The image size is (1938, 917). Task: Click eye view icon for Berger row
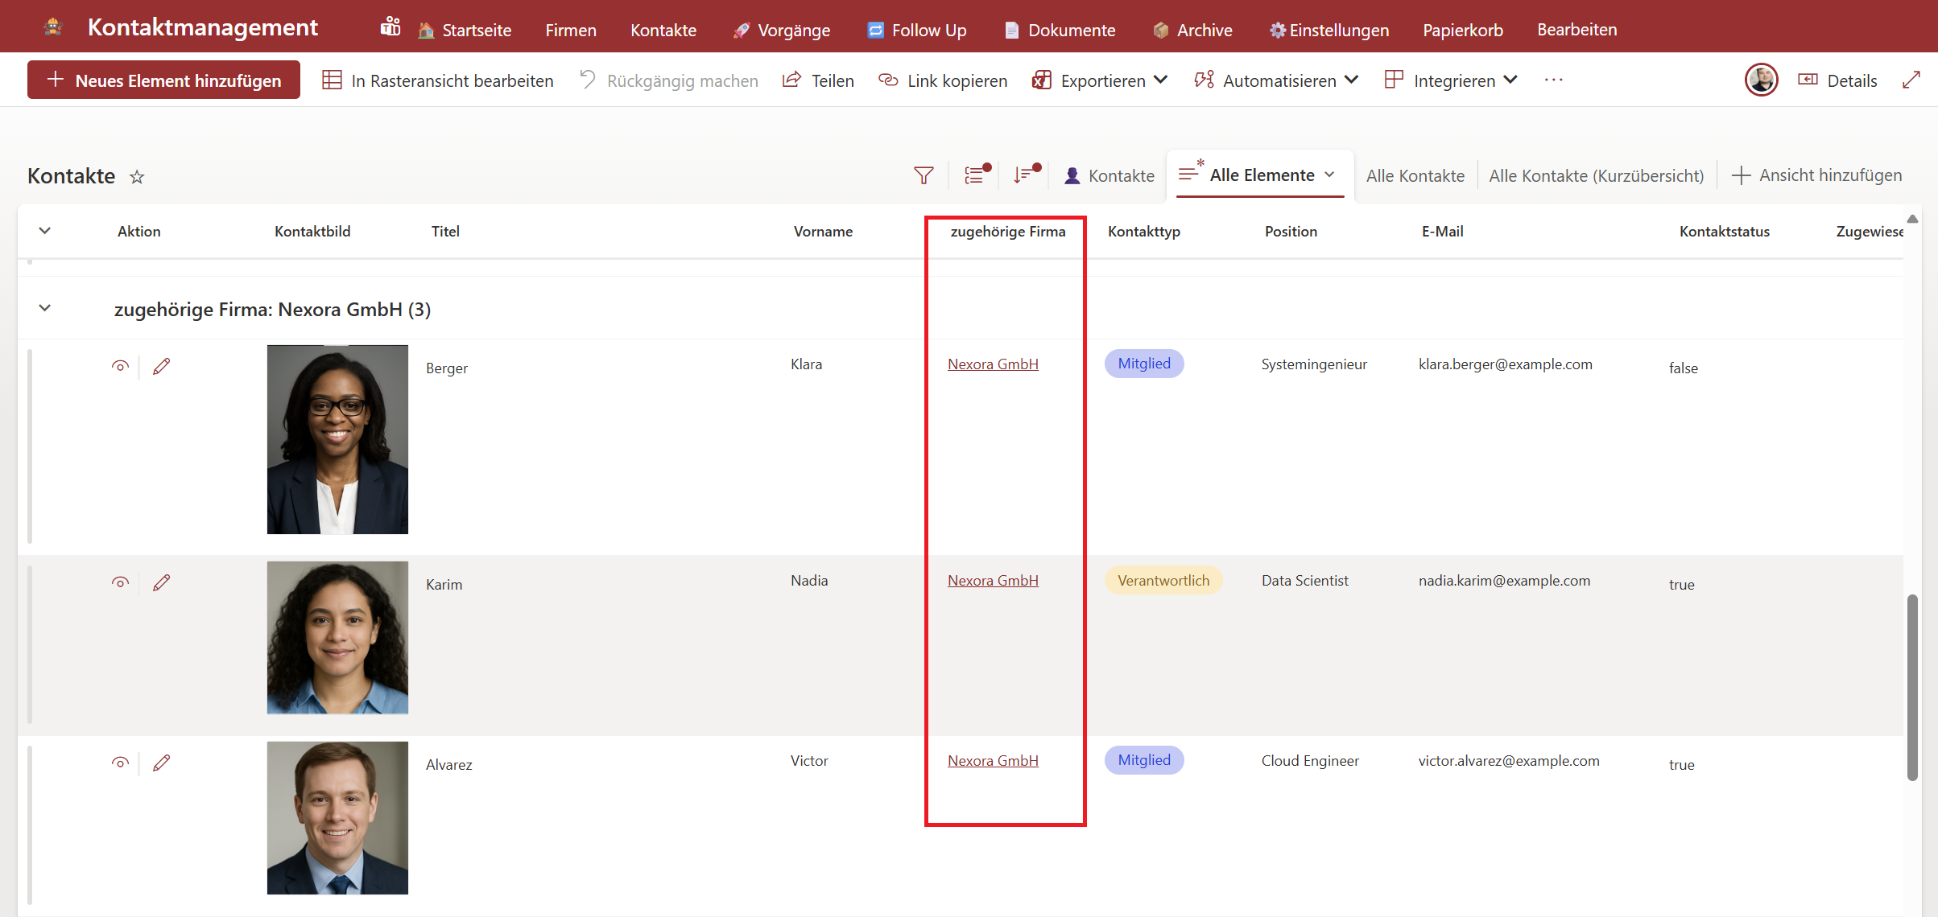tap(120, 367)
